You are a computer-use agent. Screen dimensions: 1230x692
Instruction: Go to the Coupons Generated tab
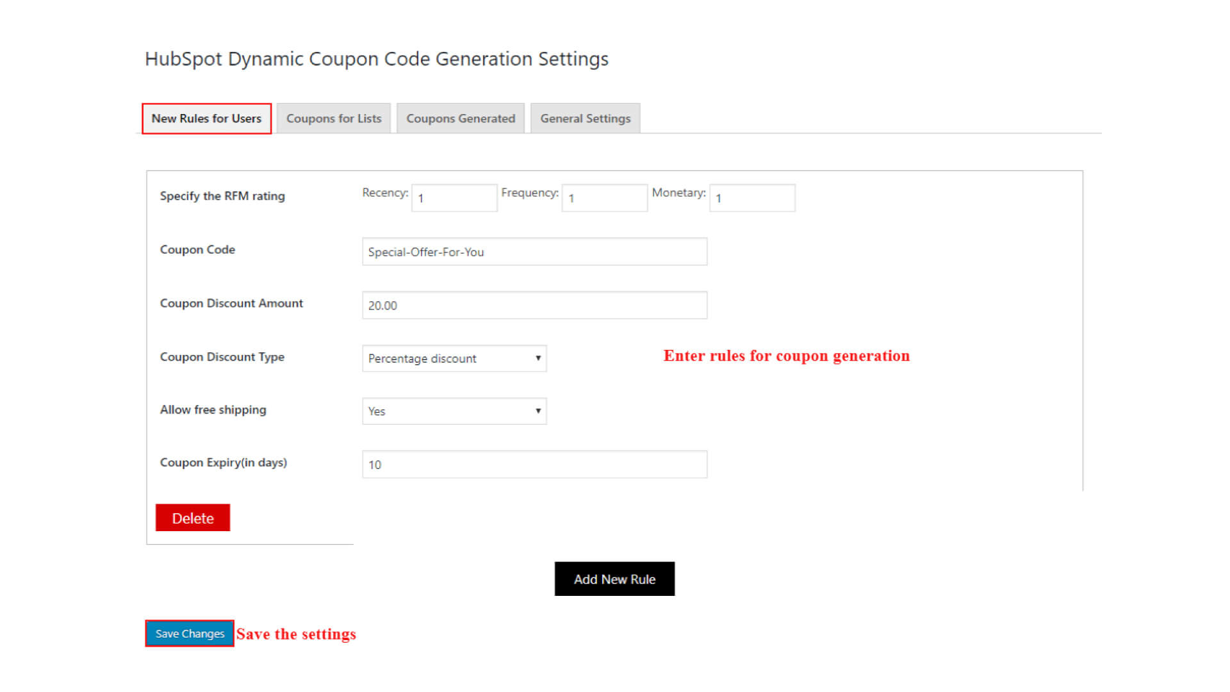click(460, 119)
